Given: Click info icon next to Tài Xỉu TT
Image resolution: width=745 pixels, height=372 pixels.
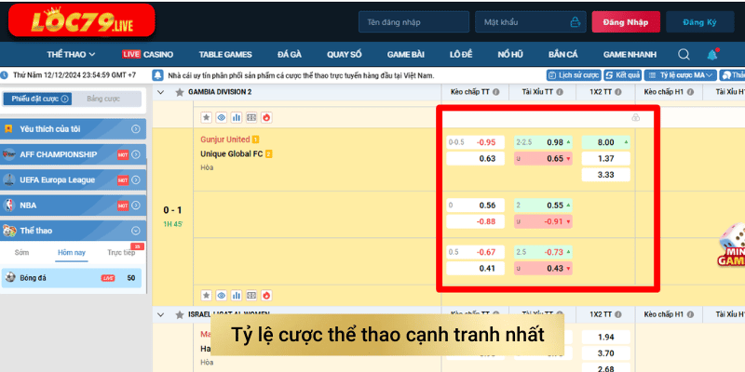Looking at the screenshot, I should tap(560, 92).
